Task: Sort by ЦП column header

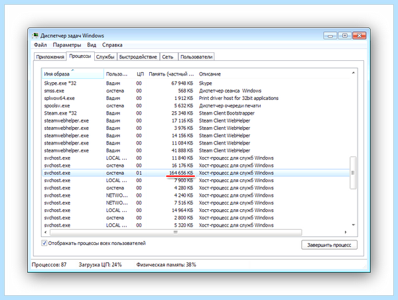Action: pos(140,74)
